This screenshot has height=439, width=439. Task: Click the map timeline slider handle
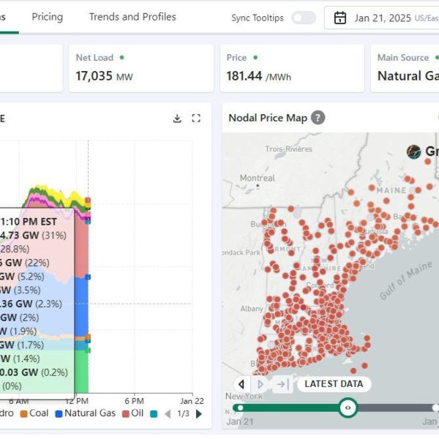click(348, 408)
